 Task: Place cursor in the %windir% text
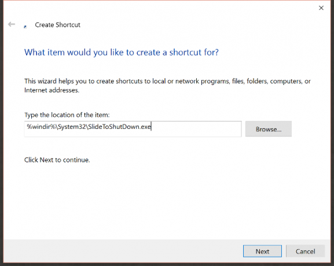[41, 127]
